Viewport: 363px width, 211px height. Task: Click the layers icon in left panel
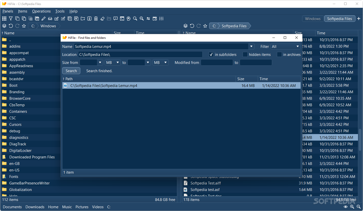[4, 26]
